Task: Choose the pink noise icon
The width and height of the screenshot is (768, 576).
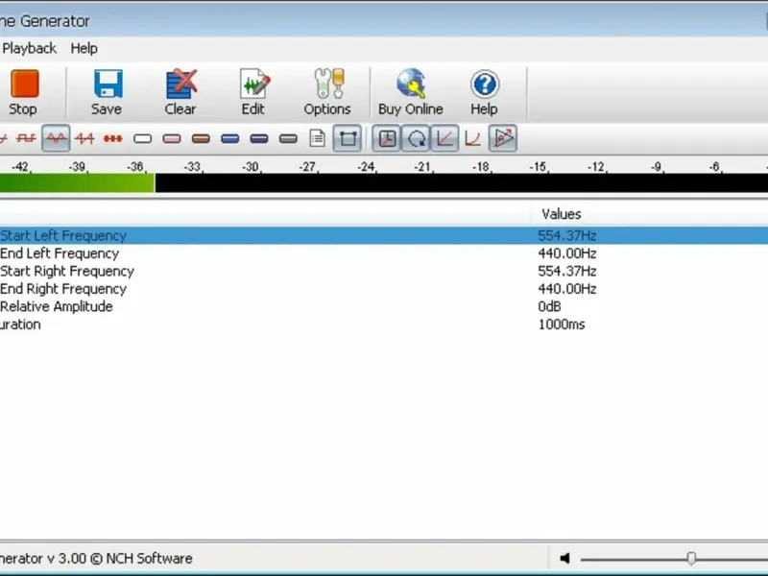Action: [172, 138]
